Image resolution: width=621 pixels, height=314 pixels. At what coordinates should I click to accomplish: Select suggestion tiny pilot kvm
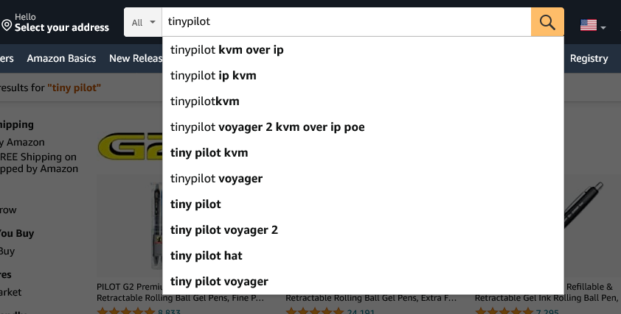363,153
